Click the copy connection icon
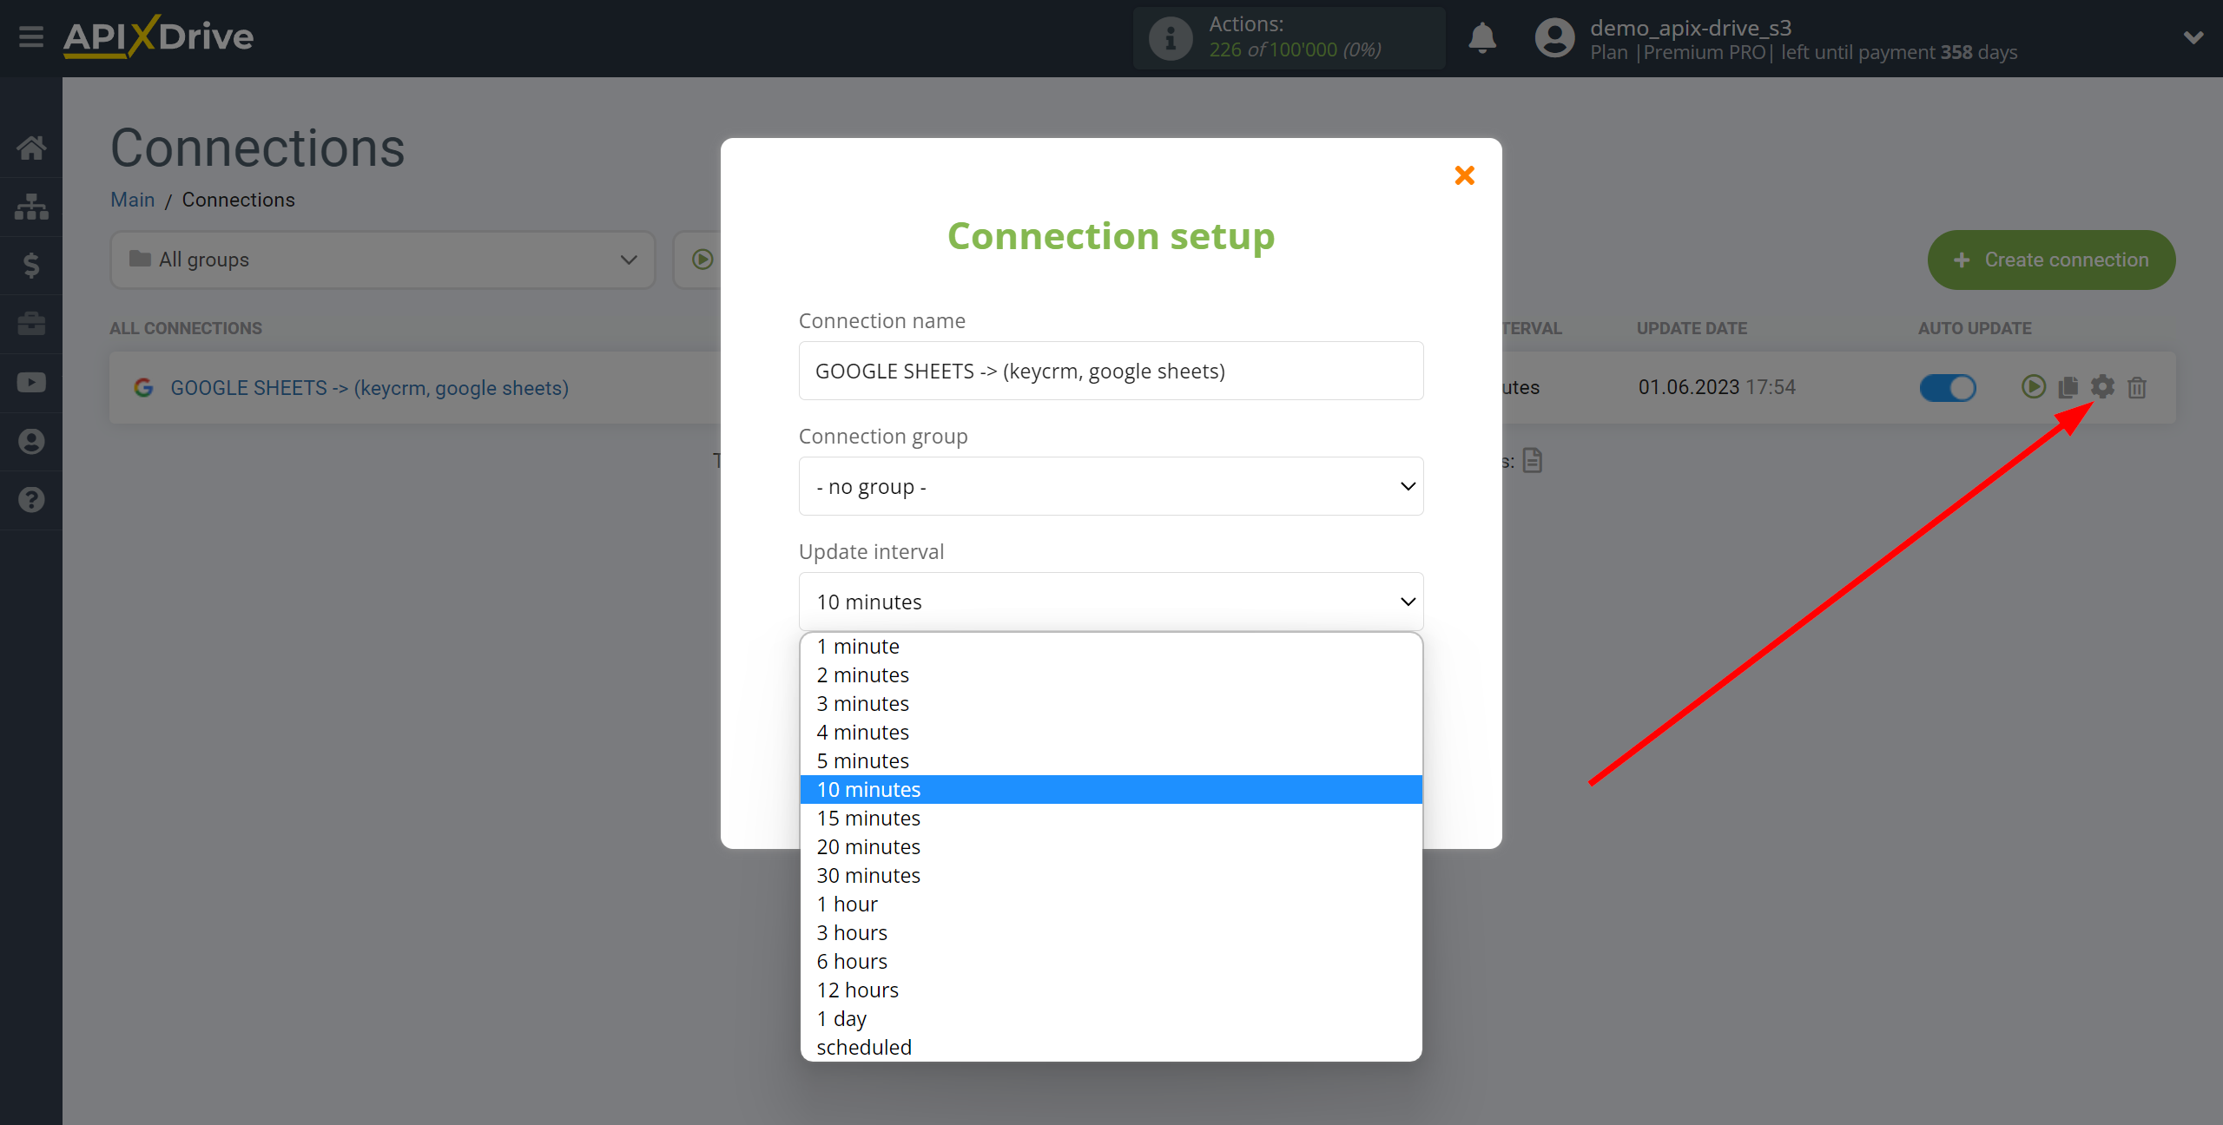This screenshot has height=1125, width=2223. [x=2068, y=386]
